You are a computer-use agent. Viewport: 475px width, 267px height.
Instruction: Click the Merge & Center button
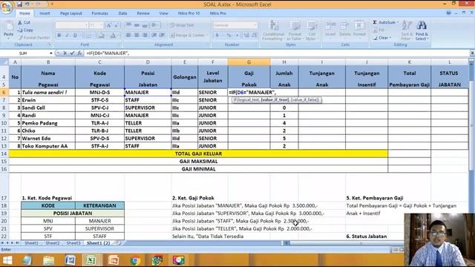pyautogui.click(x=188, y=36)
